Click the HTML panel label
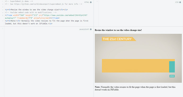183x97 pixels. click(x=87, y=2)
